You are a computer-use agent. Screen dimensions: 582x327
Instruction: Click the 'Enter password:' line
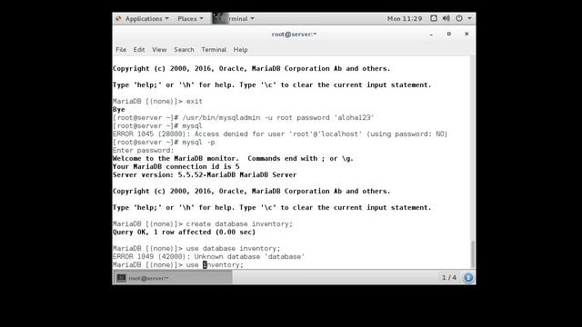pyautogui.click(x=143, y=150)
